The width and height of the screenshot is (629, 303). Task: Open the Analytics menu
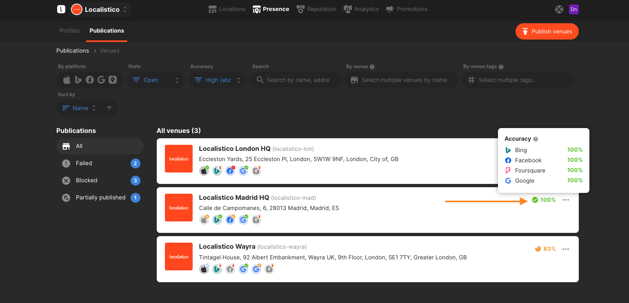[x=361, y=9]
